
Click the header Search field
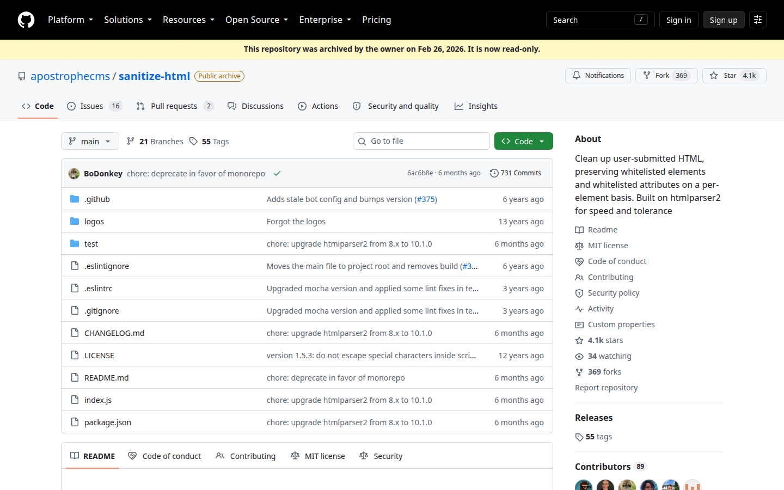coord(600,20)
